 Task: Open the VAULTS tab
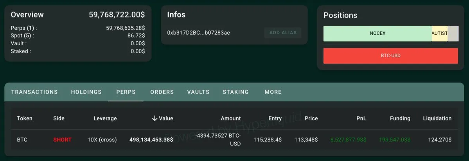198,92
